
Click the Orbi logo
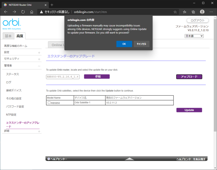point(12,24)
